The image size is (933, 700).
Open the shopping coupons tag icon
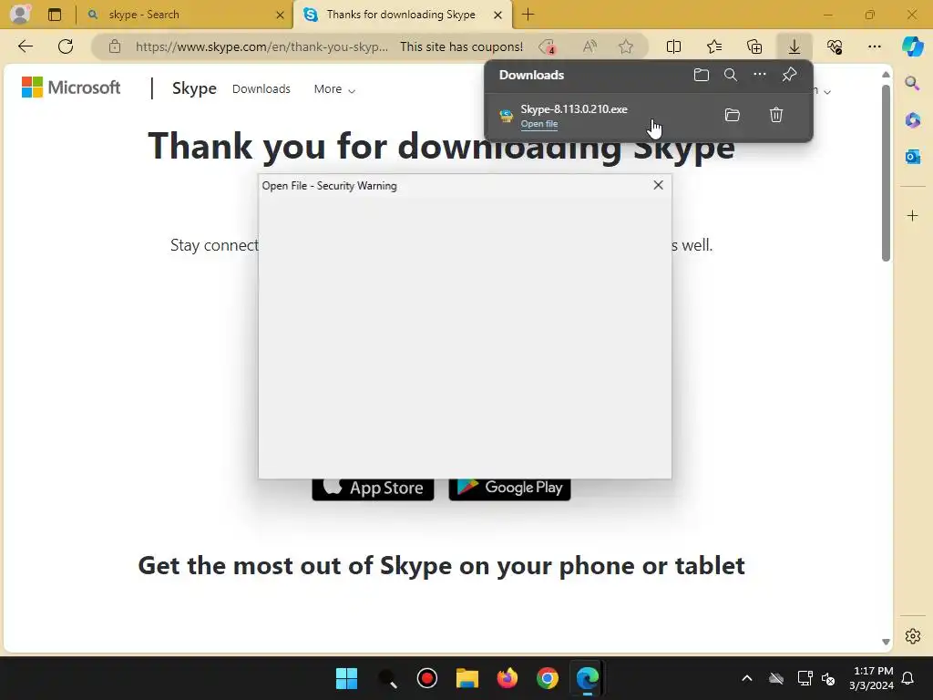pos(547,46)
